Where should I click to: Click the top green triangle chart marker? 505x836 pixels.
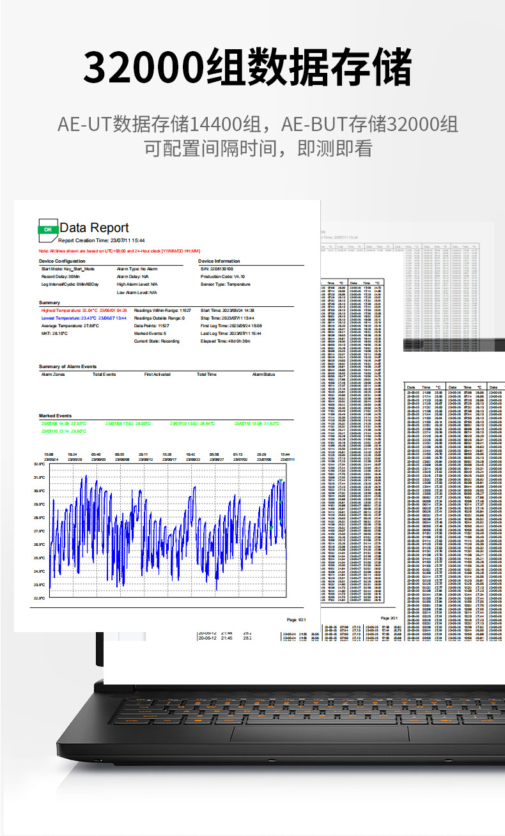pyautogui.click(x=280, y=481)
